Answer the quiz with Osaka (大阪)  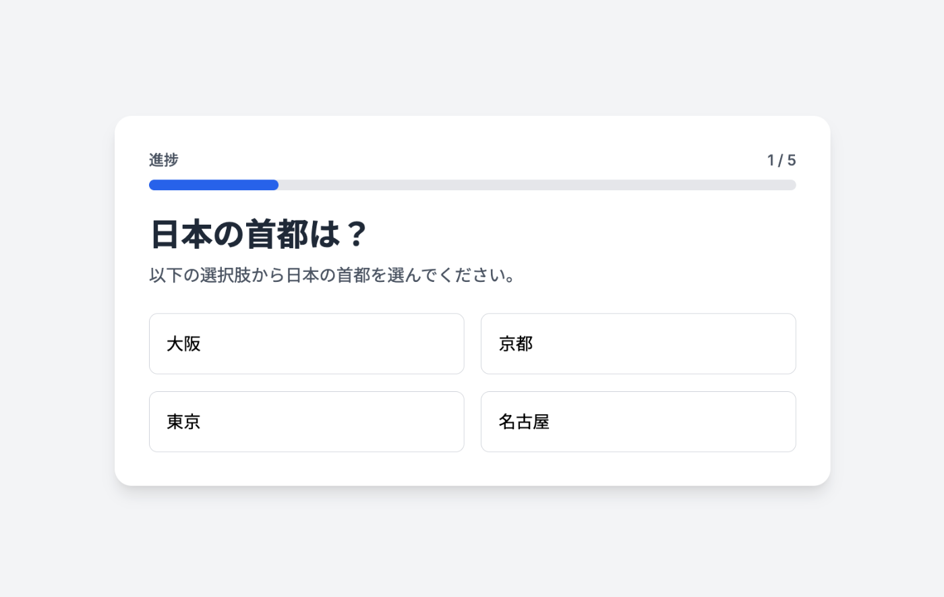[306, 343]
